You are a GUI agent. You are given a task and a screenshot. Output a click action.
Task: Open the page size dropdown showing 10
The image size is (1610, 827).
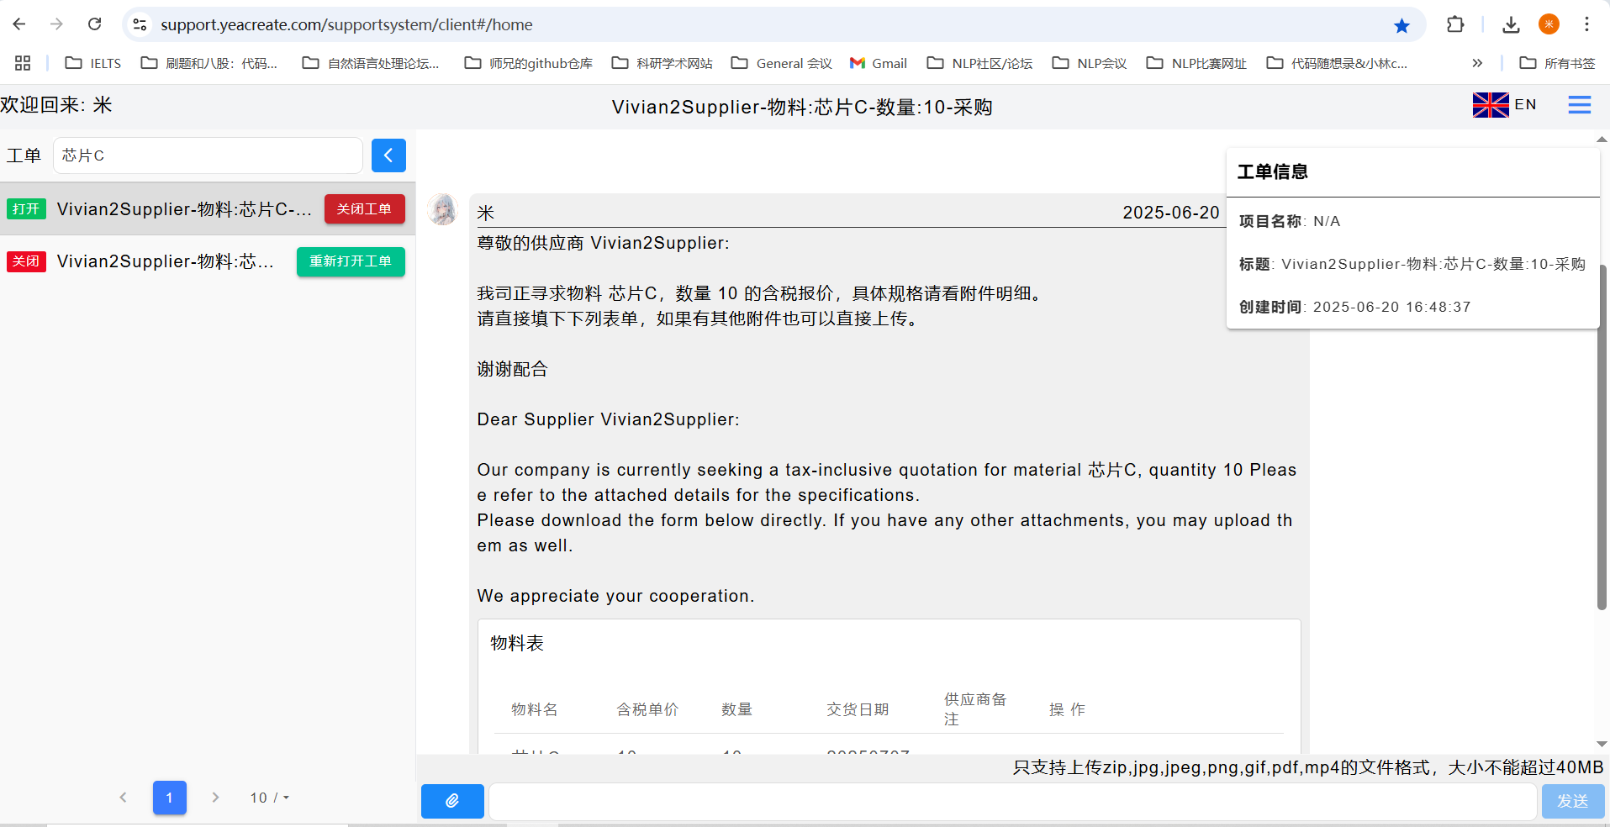click(x=269, y=798)
